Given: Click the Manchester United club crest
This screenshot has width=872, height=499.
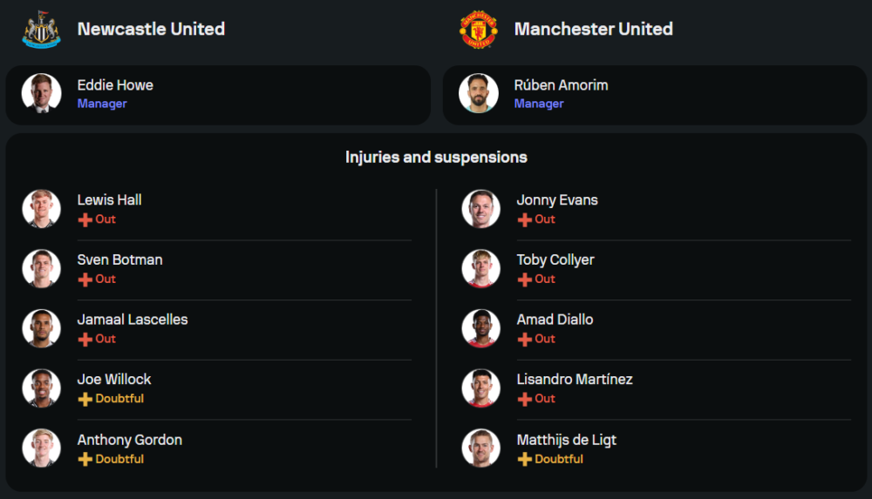Looking at the screenshot, I should pos(479,29).
